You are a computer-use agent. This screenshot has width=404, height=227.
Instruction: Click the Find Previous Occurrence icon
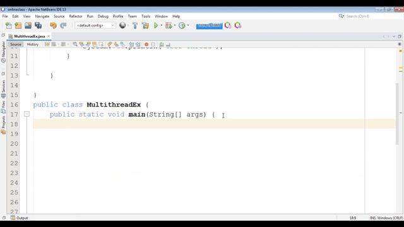click(x=81, y=44)
